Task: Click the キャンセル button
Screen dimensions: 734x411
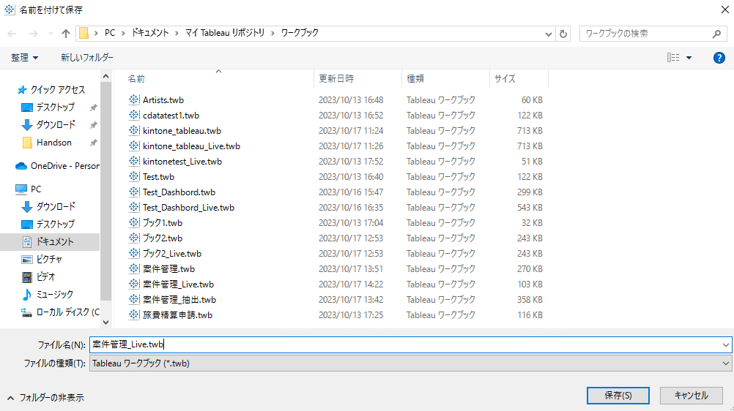Action: pyautogui.click(x=691, y=396)
